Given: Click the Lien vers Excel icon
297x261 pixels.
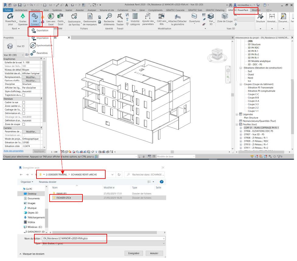Looking at the screenshot, I should 51,19.
